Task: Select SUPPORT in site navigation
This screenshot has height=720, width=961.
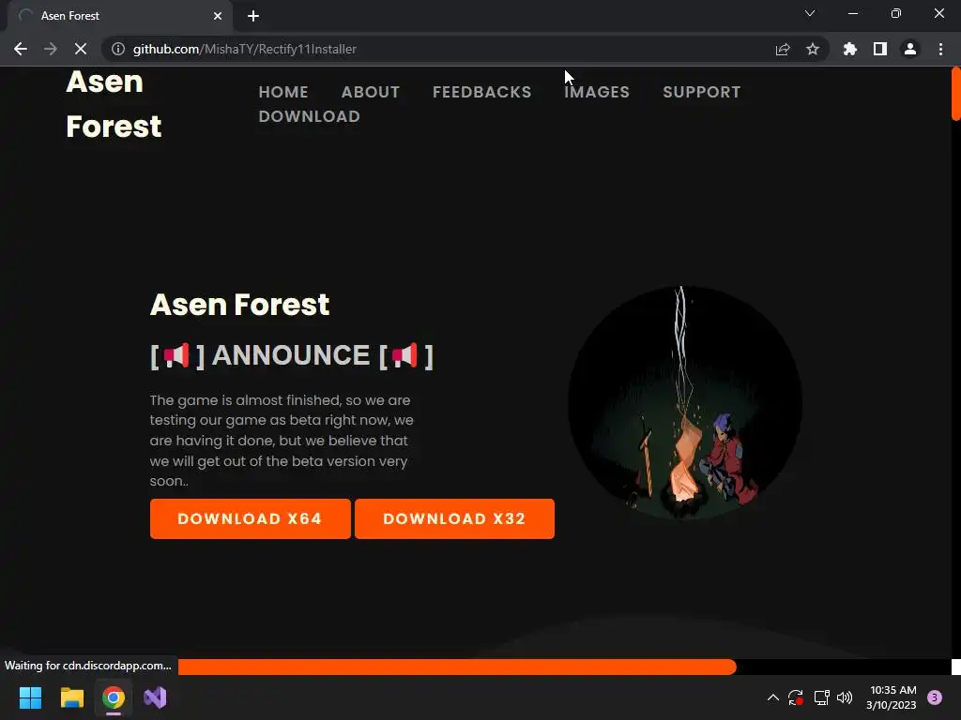Action: coord(702,92)
